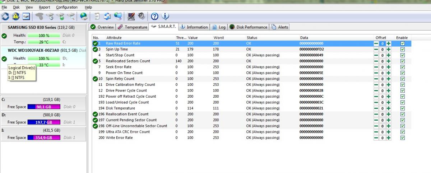Image resolution: width=431 pixels, height=173 pixels.
Task: Toggle Enable checkbox for Reallocated Sectors Count
Action: click(402, 61)
